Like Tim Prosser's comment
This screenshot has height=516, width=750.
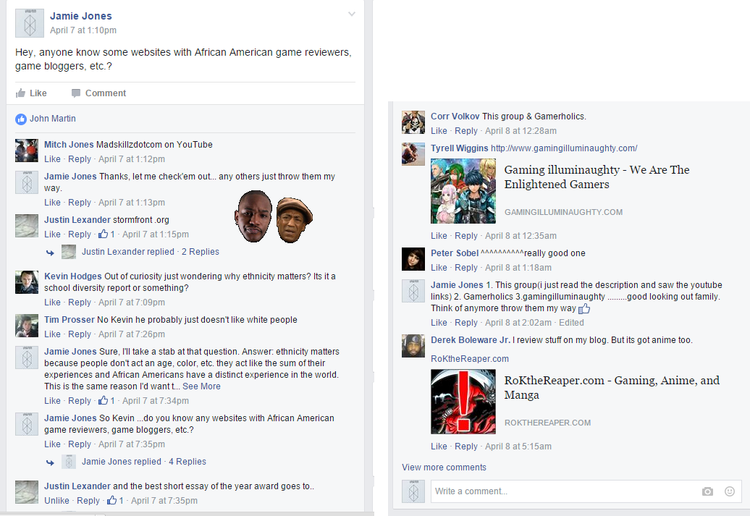(x=52, y=334)
